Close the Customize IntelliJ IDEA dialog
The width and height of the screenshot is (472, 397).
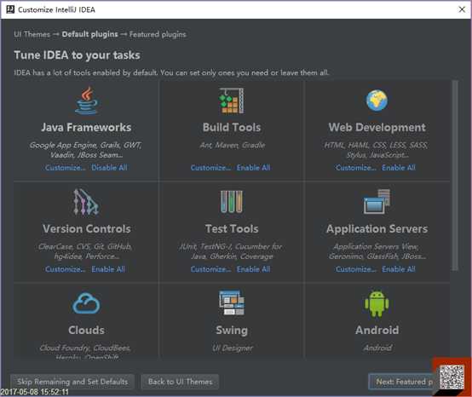tap(462, 9)
